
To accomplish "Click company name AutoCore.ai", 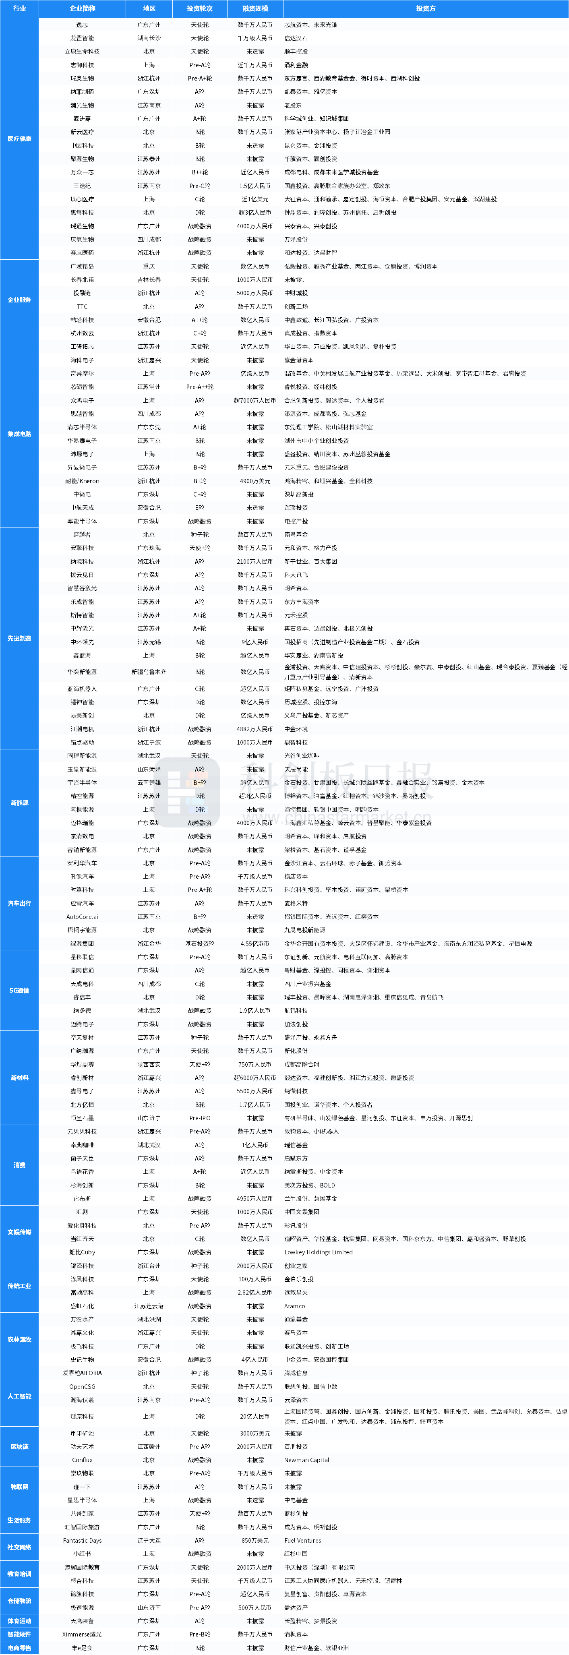I will coord(82,917).
